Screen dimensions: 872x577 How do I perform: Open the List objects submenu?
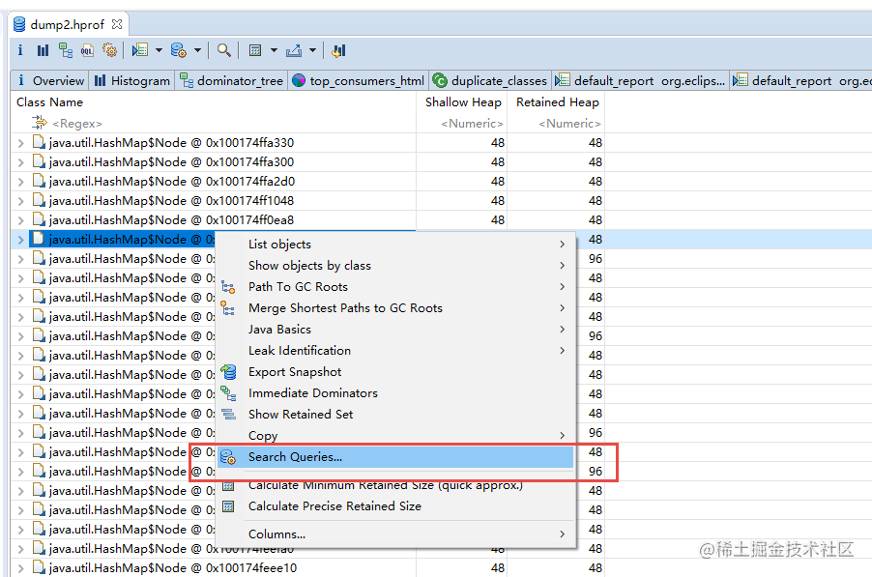pyautogui.click(x=395, y=244)
